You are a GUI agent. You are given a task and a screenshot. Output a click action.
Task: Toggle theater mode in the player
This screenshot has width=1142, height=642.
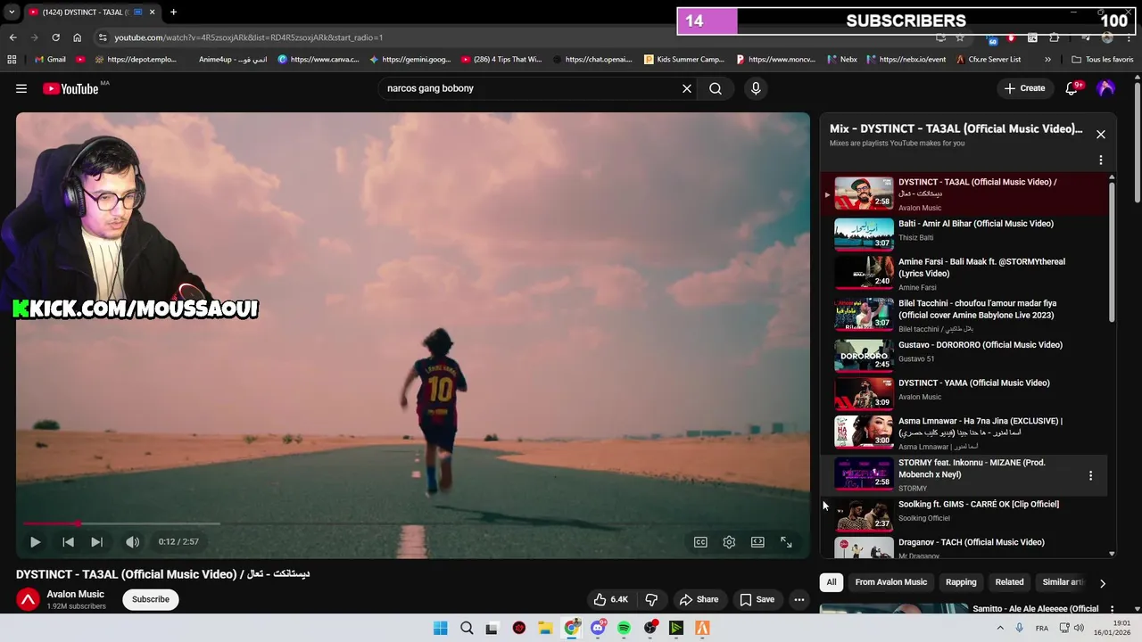coord(757,541)
